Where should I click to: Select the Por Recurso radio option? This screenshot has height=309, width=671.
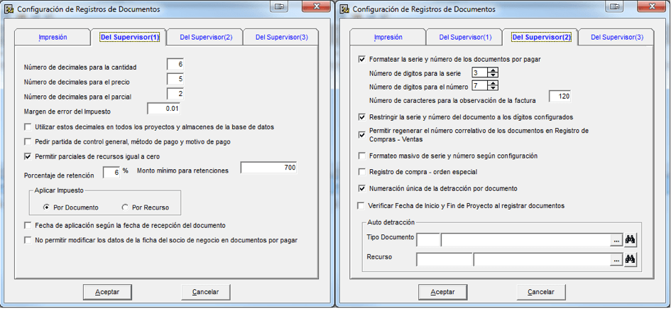tap(125, 207)
